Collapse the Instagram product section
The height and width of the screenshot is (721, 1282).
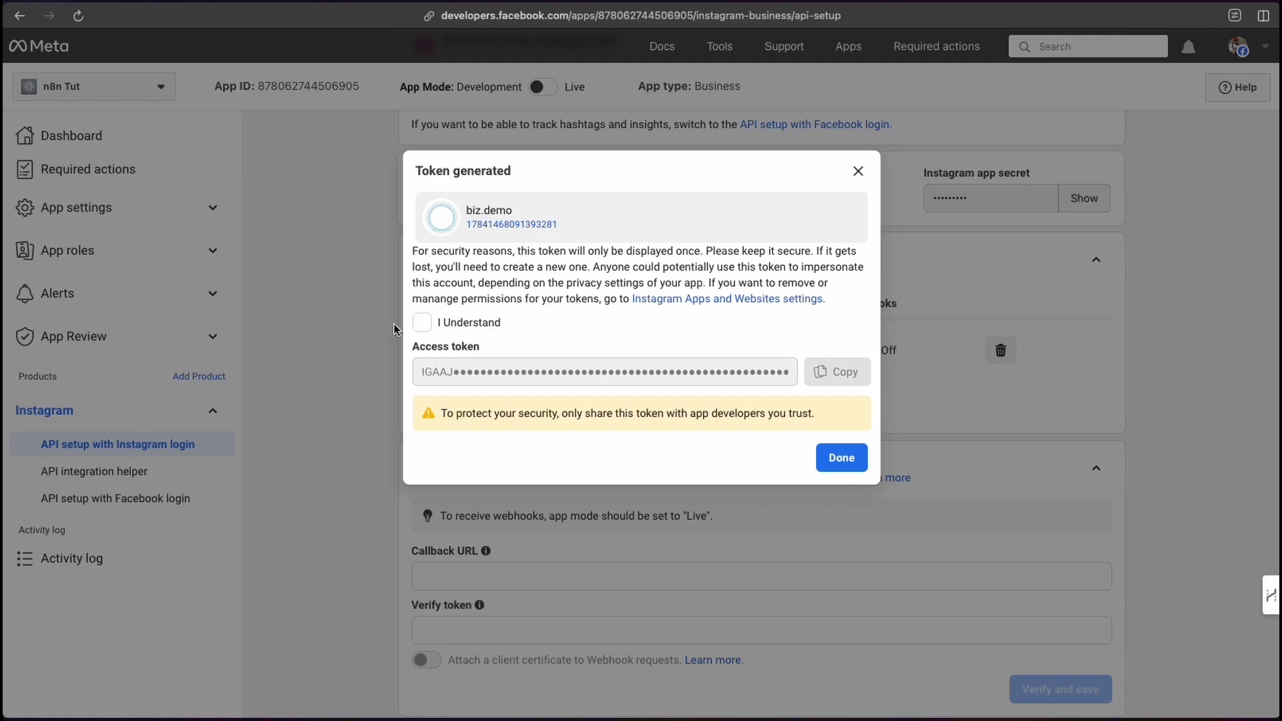tap(212, 411)
